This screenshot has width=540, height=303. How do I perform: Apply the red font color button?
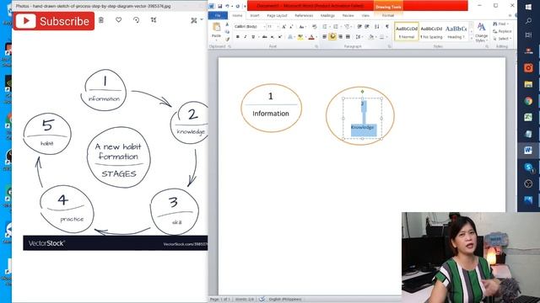311,37
